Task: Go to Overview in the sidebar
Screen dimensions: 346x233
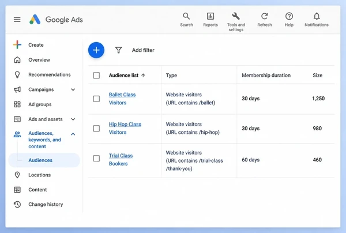Action: coord(39,60)
